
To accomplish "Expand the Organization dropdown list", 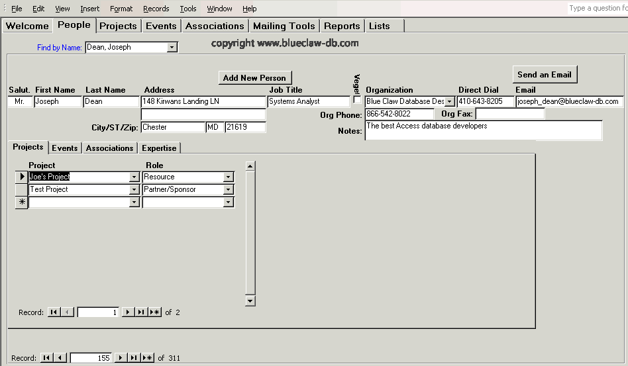I will (x=450, y=102).
